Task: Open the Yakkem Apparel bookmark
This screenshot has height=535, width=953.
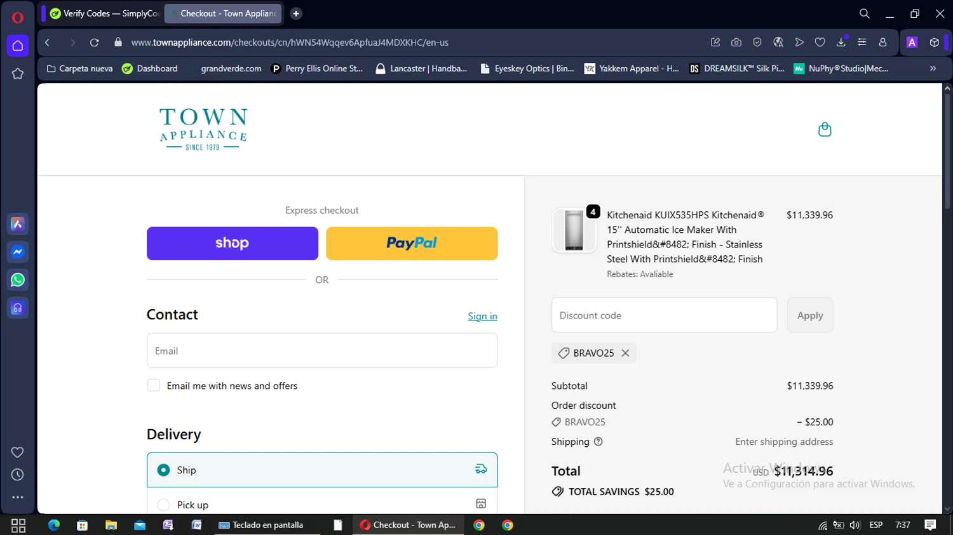Action: point(632,69)
